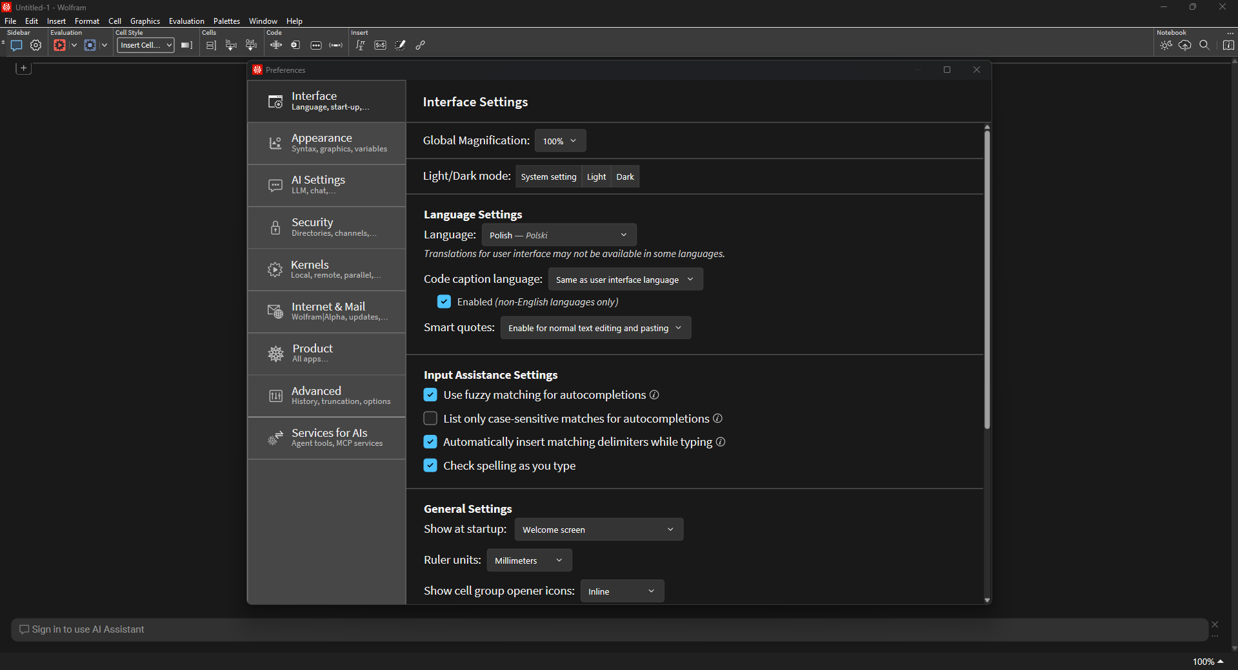
Task: Click the Preferences panel vertical scrollbar
Action: pyautogui.click(x=987, y=280)
